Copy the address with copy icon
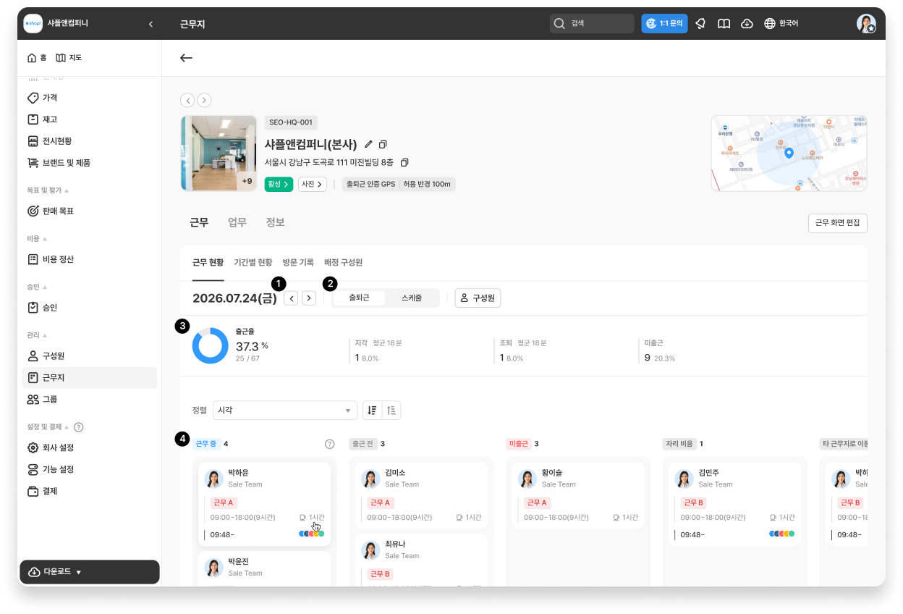903x614 pixels. pos(404,162)
